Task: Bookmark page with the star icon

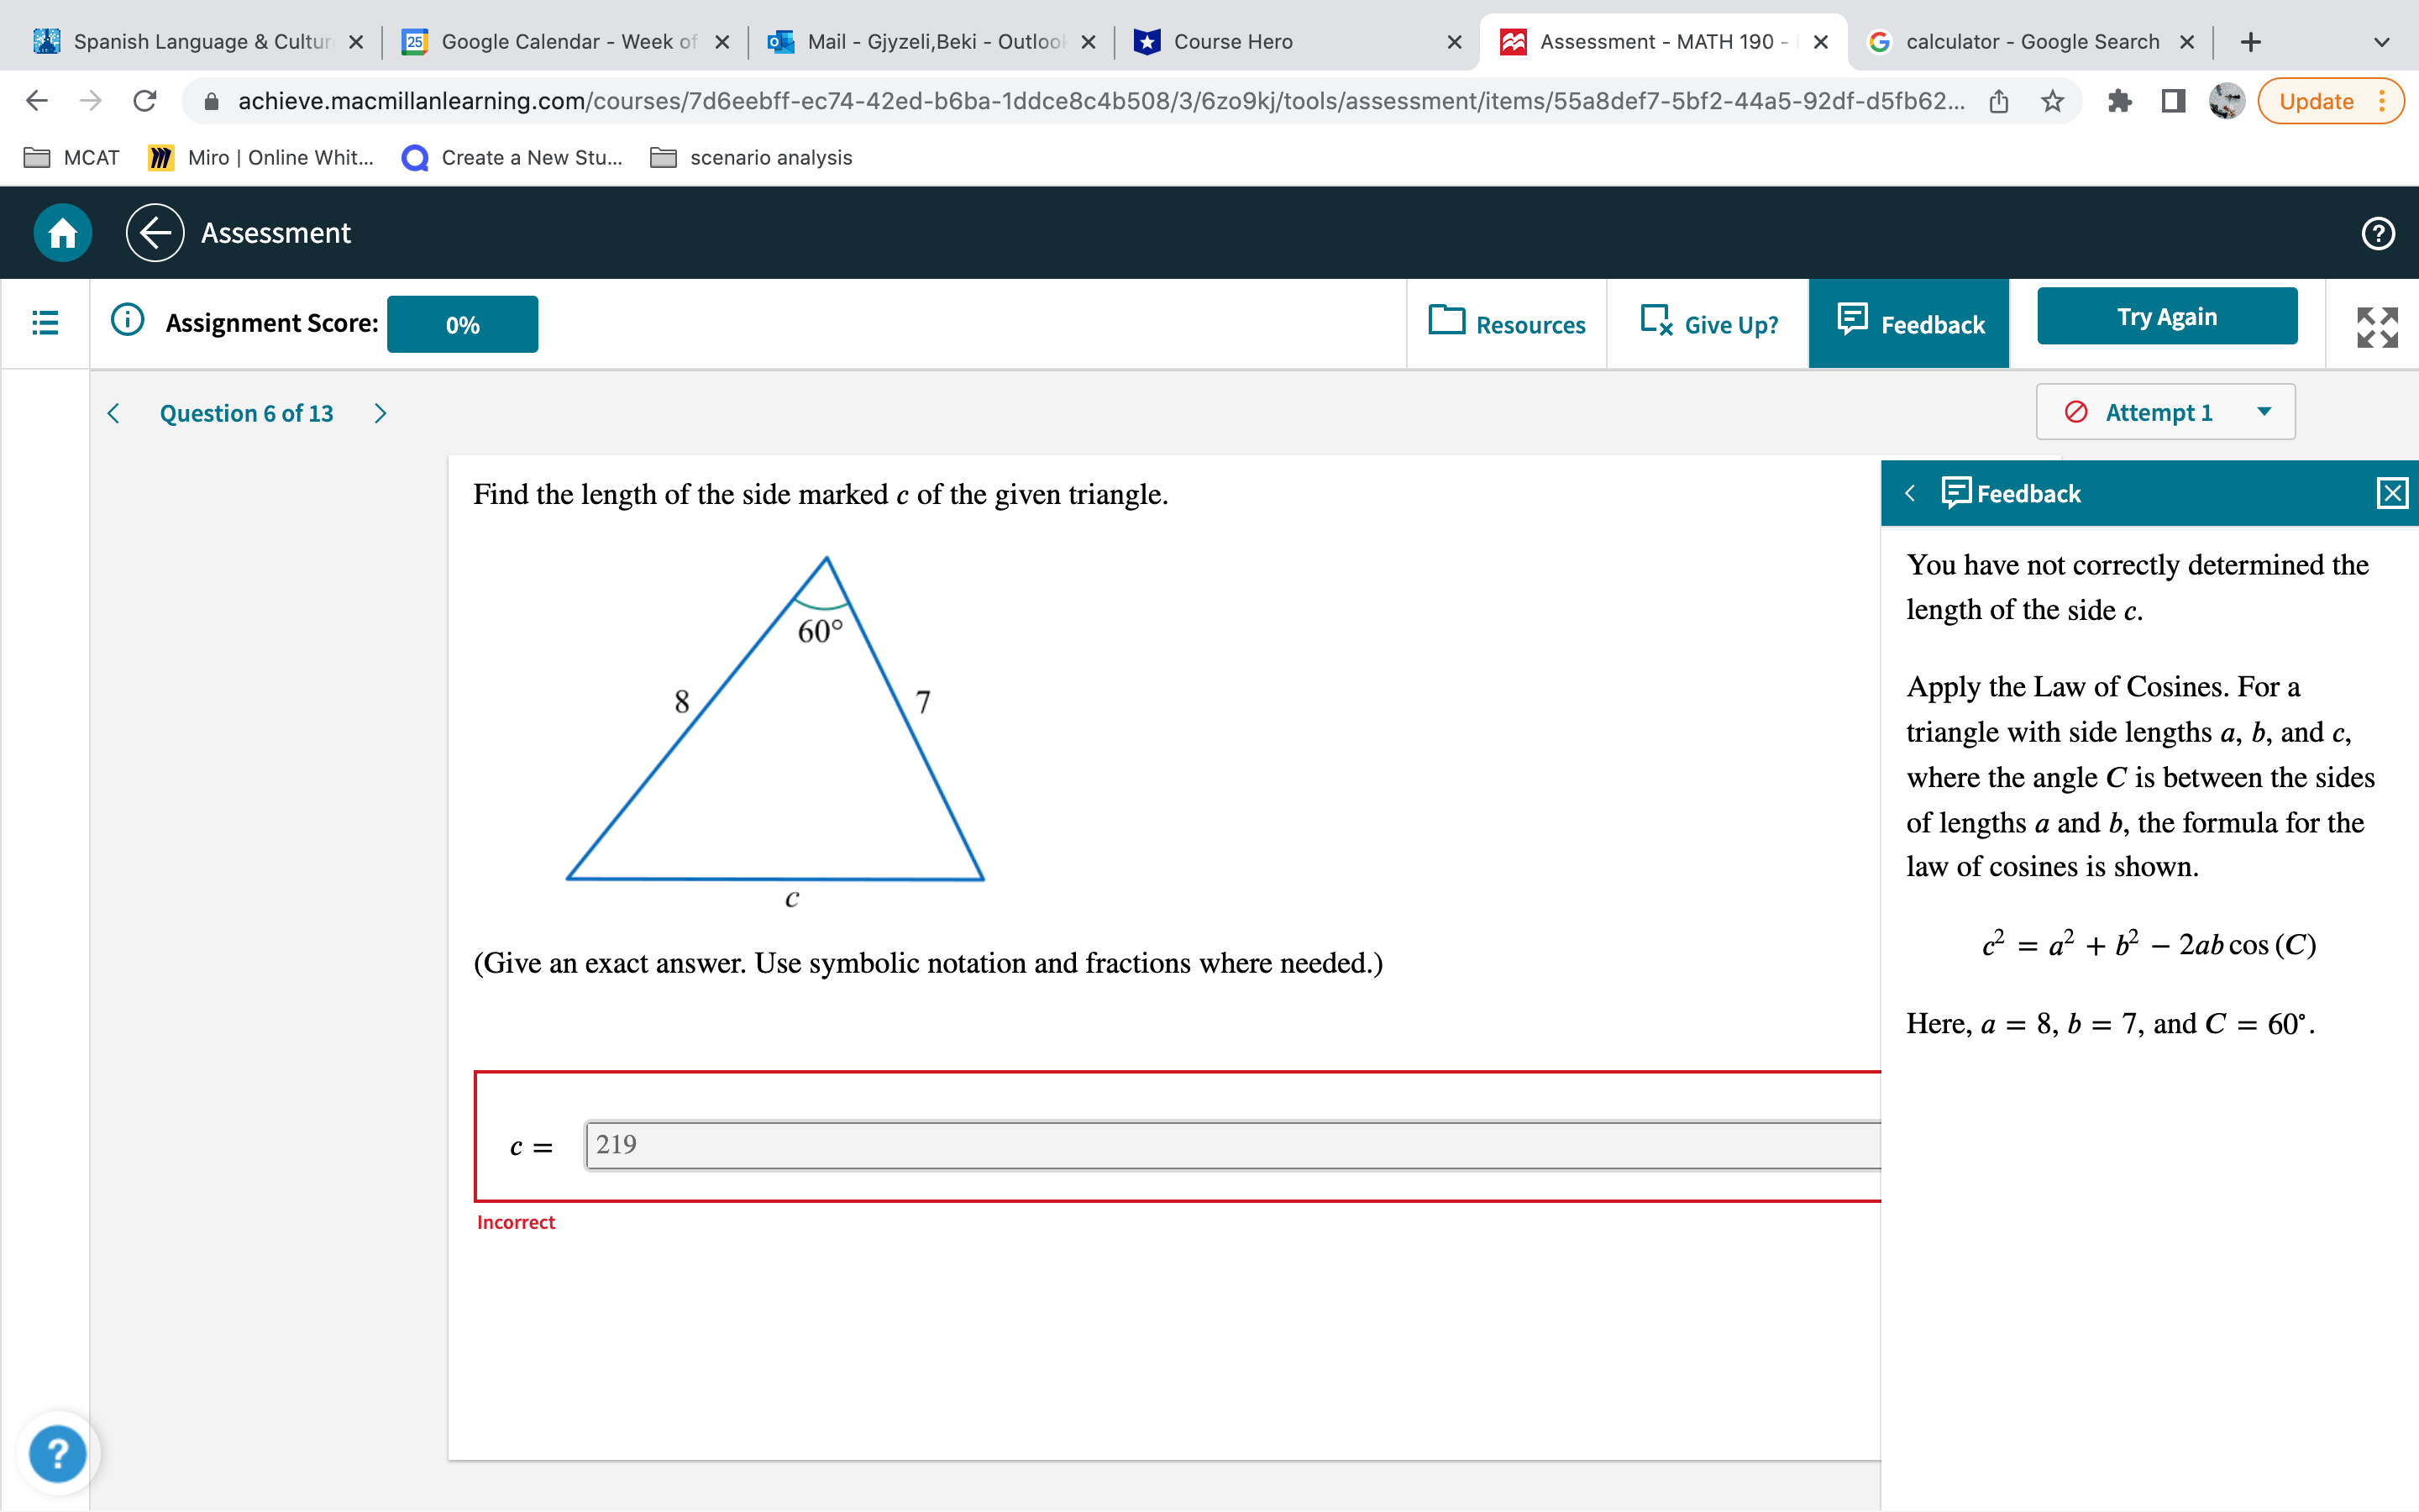Action: (2052, 101)
